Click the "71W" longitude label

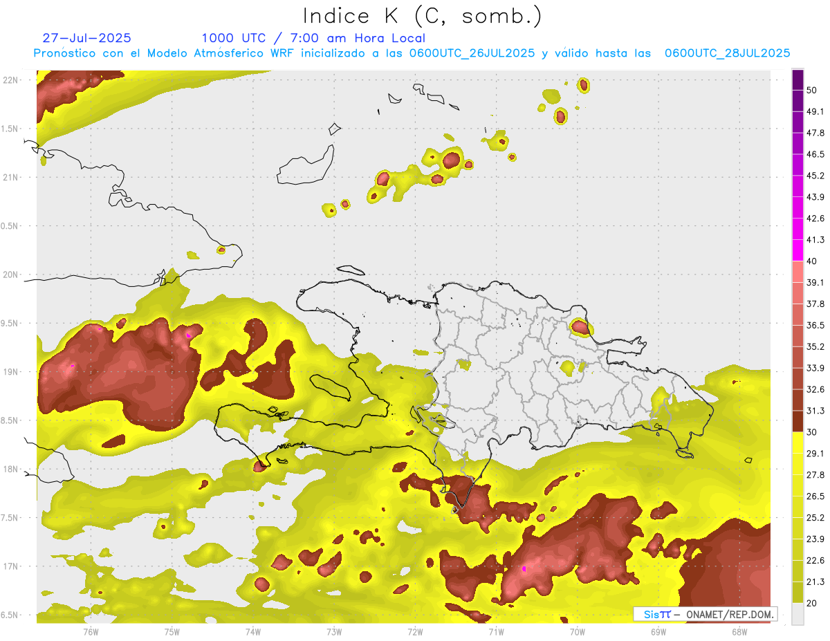click(496, 631)
